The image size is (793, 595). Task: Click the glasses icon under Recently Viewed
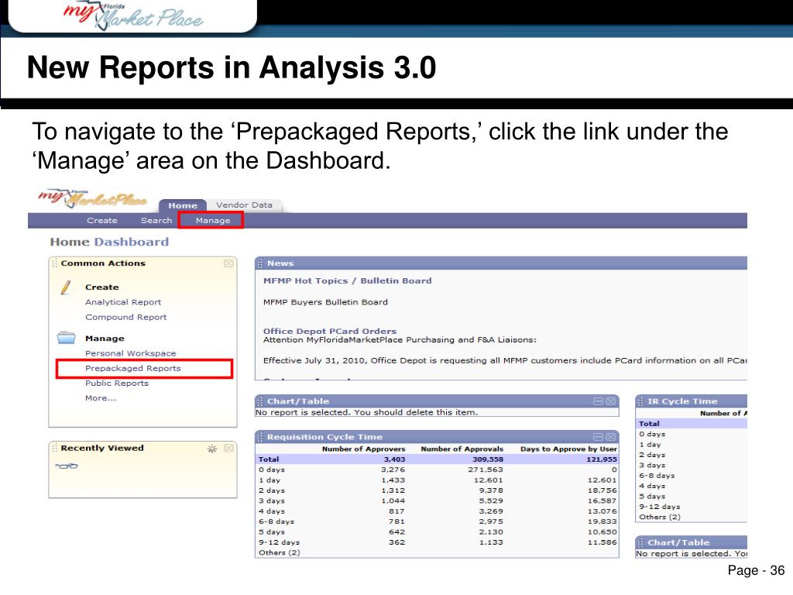coord(67,466)
